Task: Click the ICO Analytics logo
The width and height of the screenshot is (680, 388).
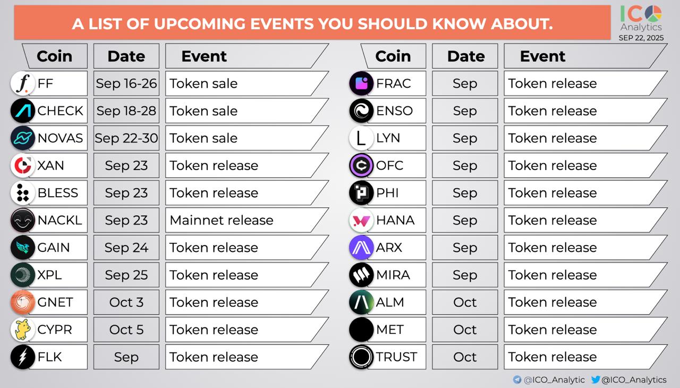Action: (x=641, y=20)
